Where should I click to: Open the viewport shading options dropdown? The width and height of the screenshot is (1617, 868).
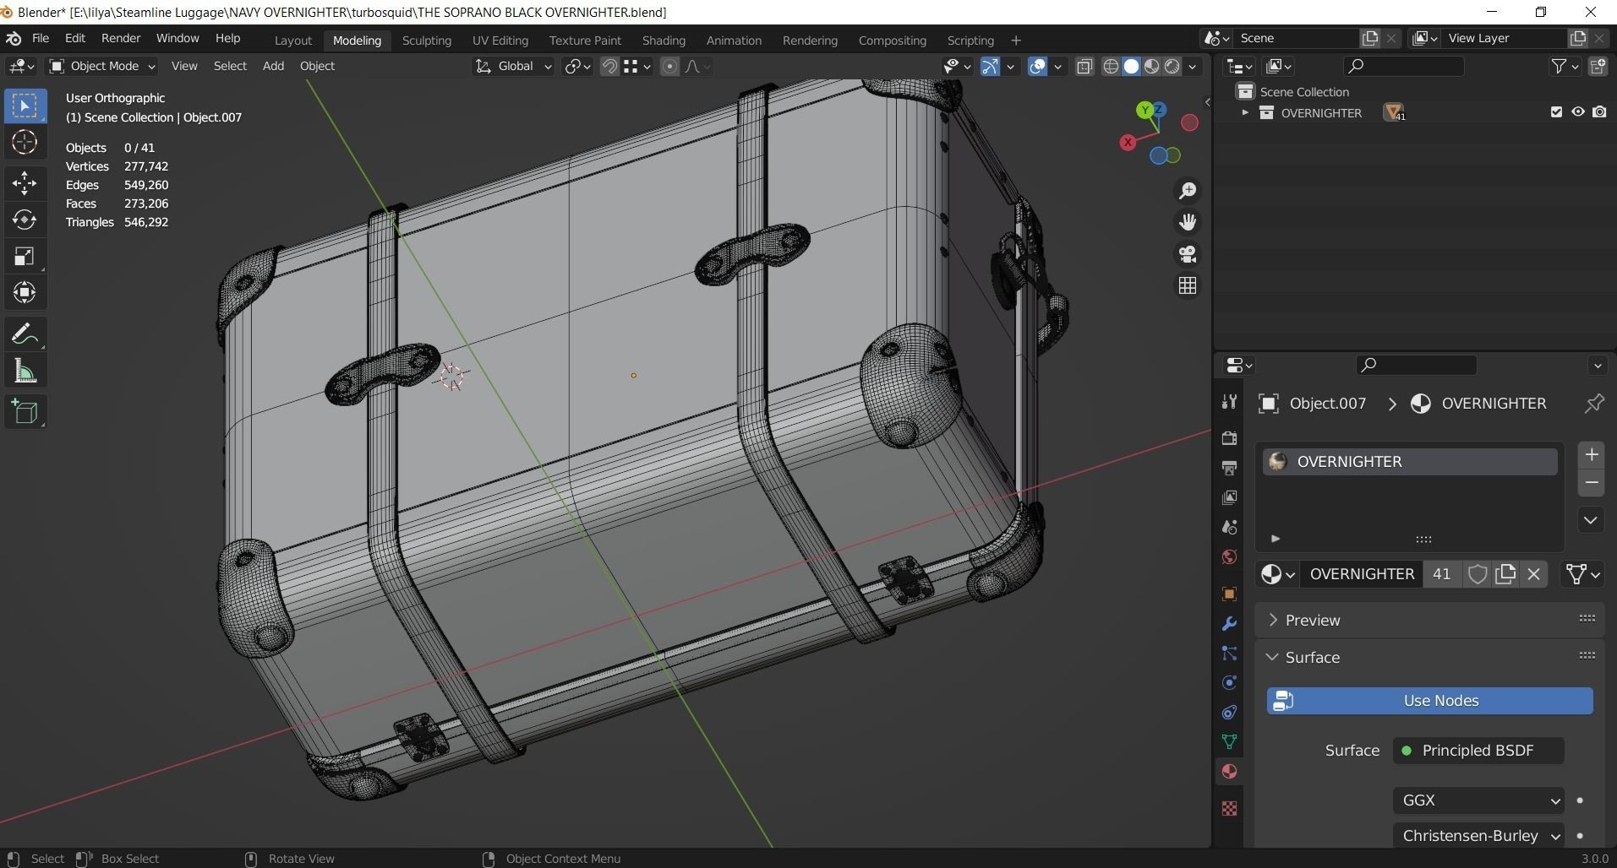tap(1193, 66)
